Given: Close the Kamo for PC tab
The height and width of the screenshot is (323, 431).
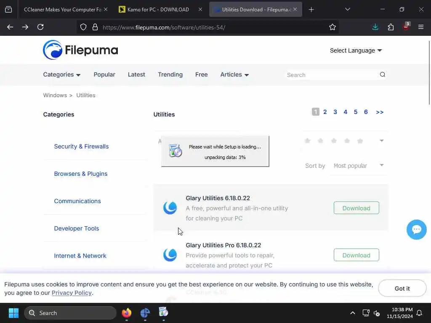Looking at the screenshot, I should point(200,9).
